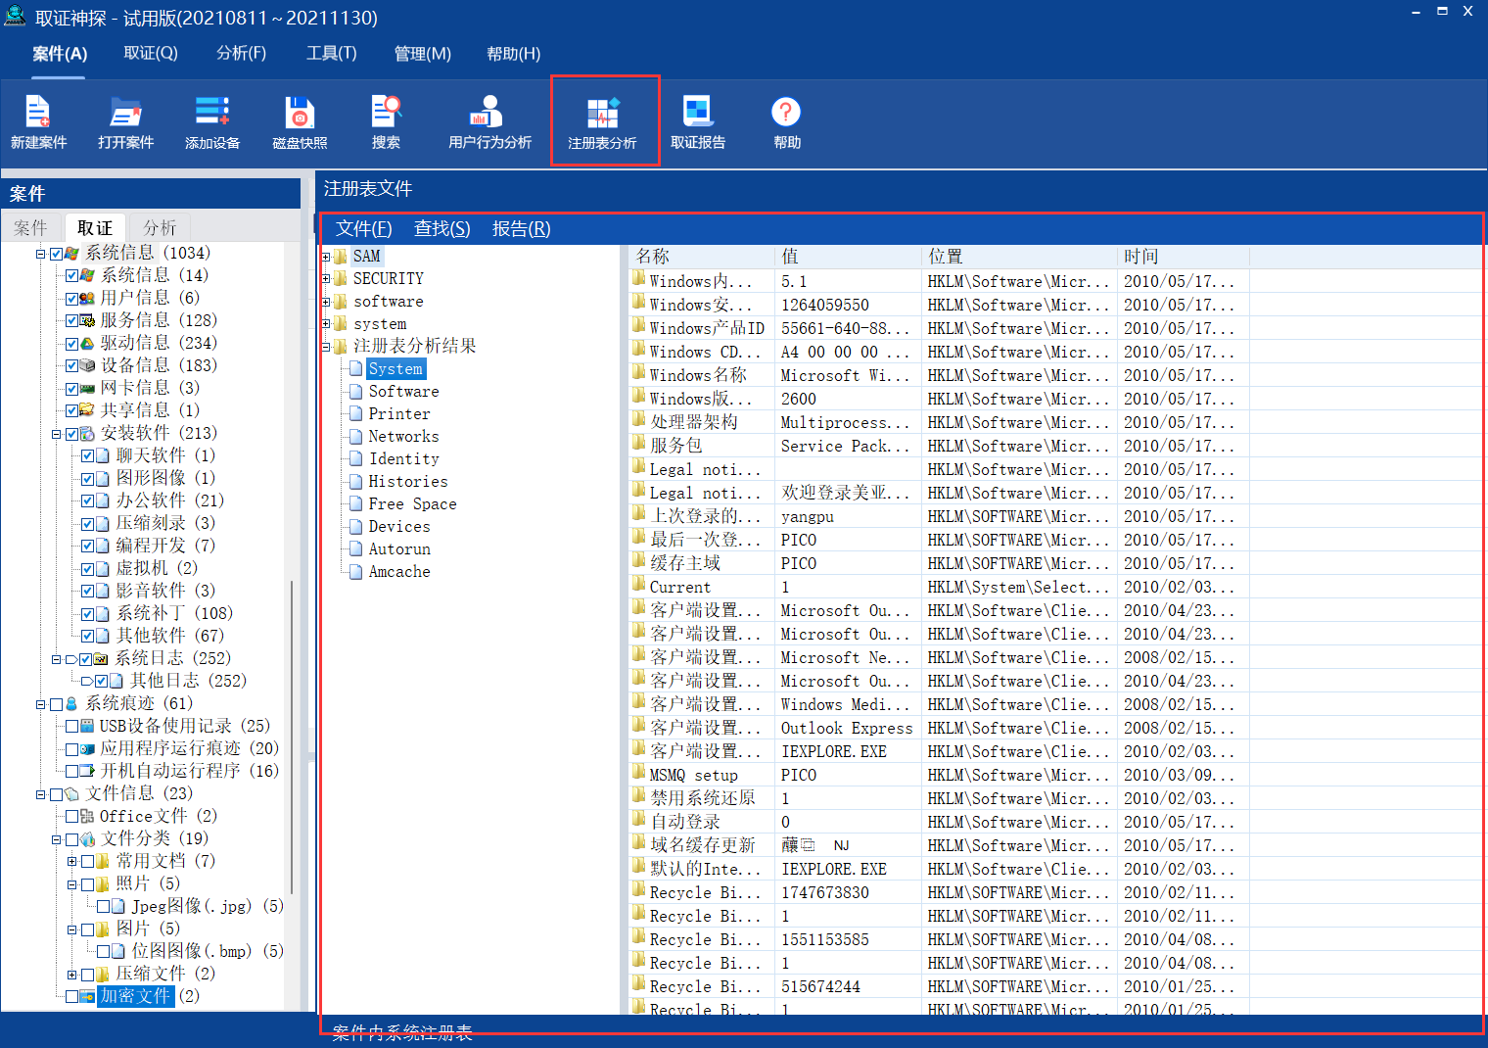1488x1048 pixels.
Task: Collapse the 系统信息 (1034) root node
Action: point(41,254)
